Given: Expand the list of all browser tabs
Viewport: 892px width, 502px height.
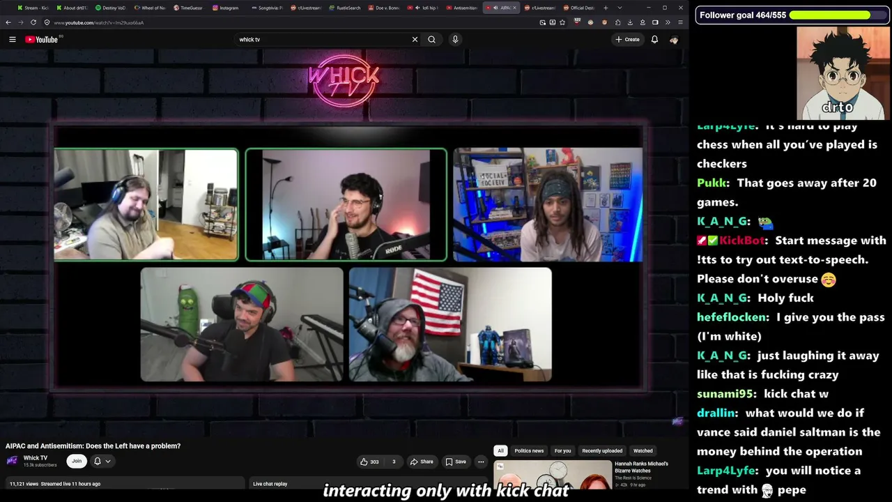Looking at the screenshot, I should [x=620, y=8].
